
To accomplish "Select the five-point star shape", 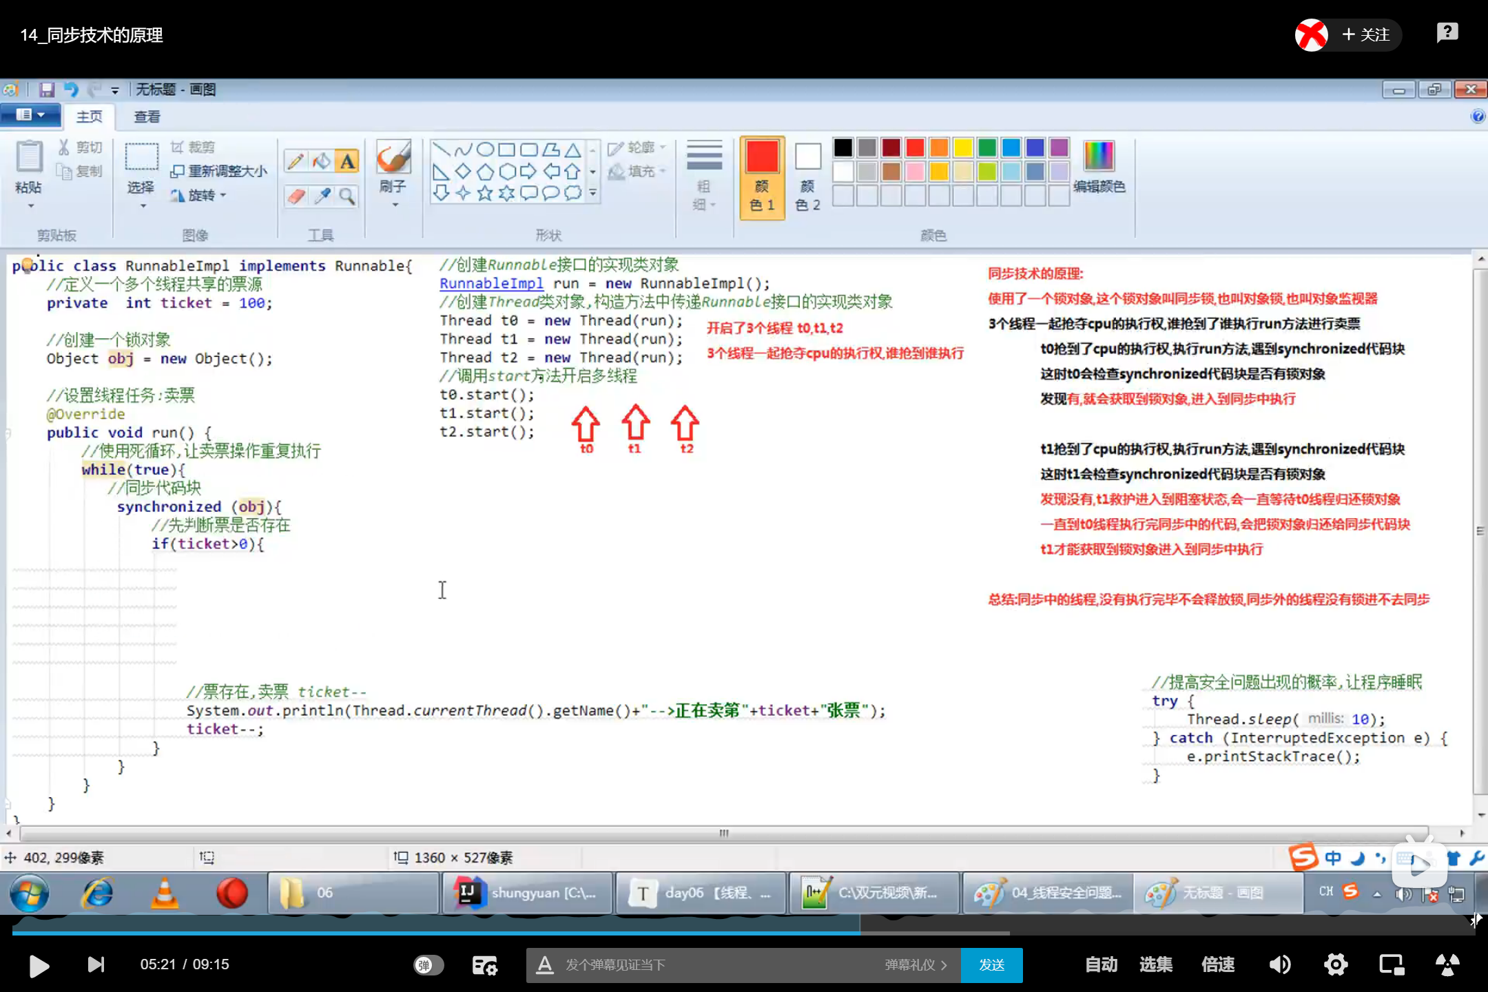I will tap(485, 193).
